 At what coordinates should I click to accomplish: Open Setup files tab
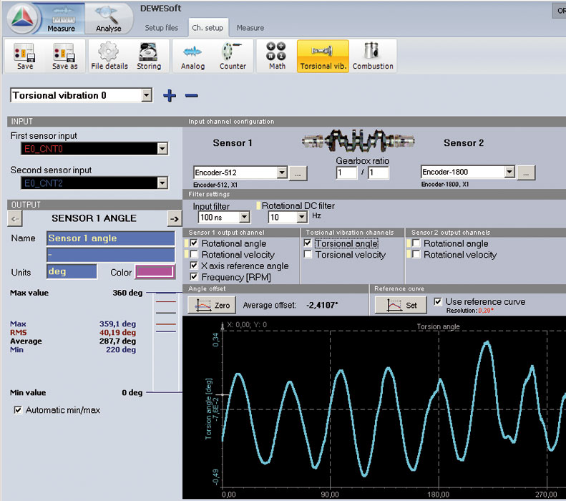161,28
